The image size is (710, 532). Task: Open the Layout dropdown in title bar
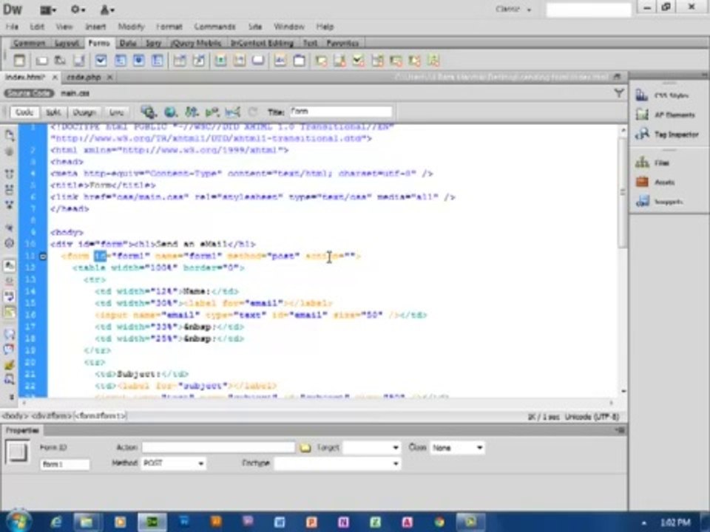tap(47, 10)
